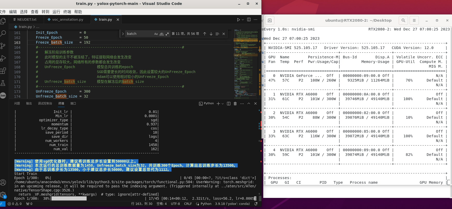Go to previous search match arrow
452x209 pixels.
205,34
